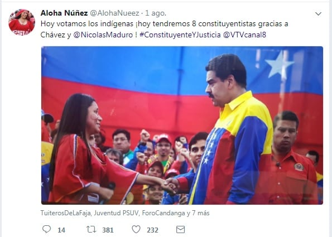Open the @NicolasMaduro mention

point(103,35)
